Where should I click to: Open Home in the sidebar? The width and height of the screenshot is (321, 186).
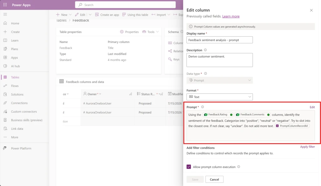pyautogui.click(x=15, y=23)
